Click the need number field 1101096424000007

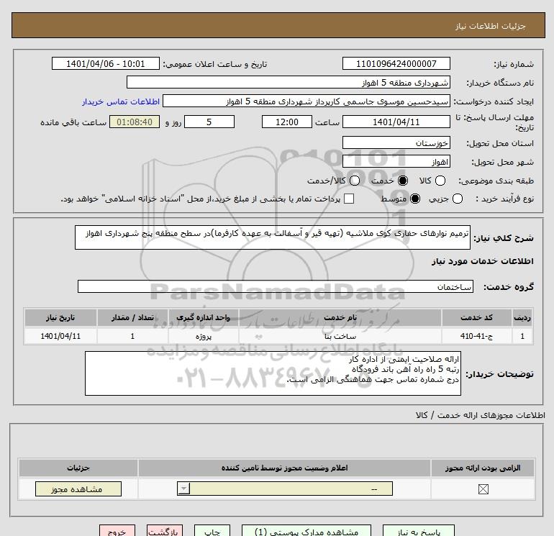[396, 63]
